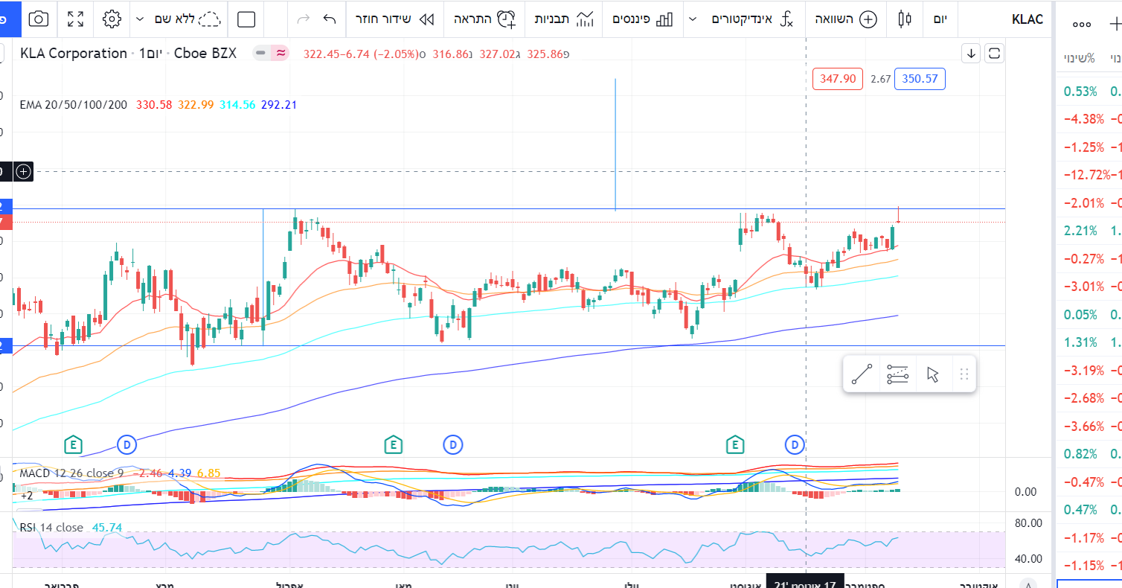This screenshot has width=1122, height=588.
Task: Open indicator templates (תבניות)
Action: (x=565, y=19)
